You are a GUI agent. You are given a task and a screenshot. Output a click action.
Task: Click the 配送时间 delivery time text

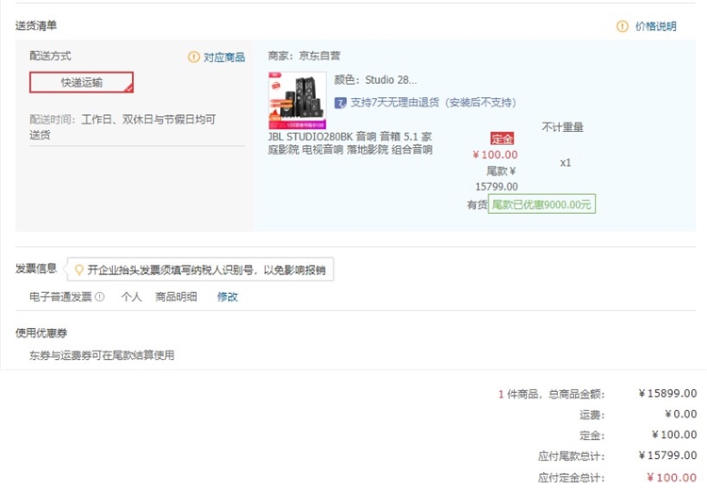click(123, 126)
